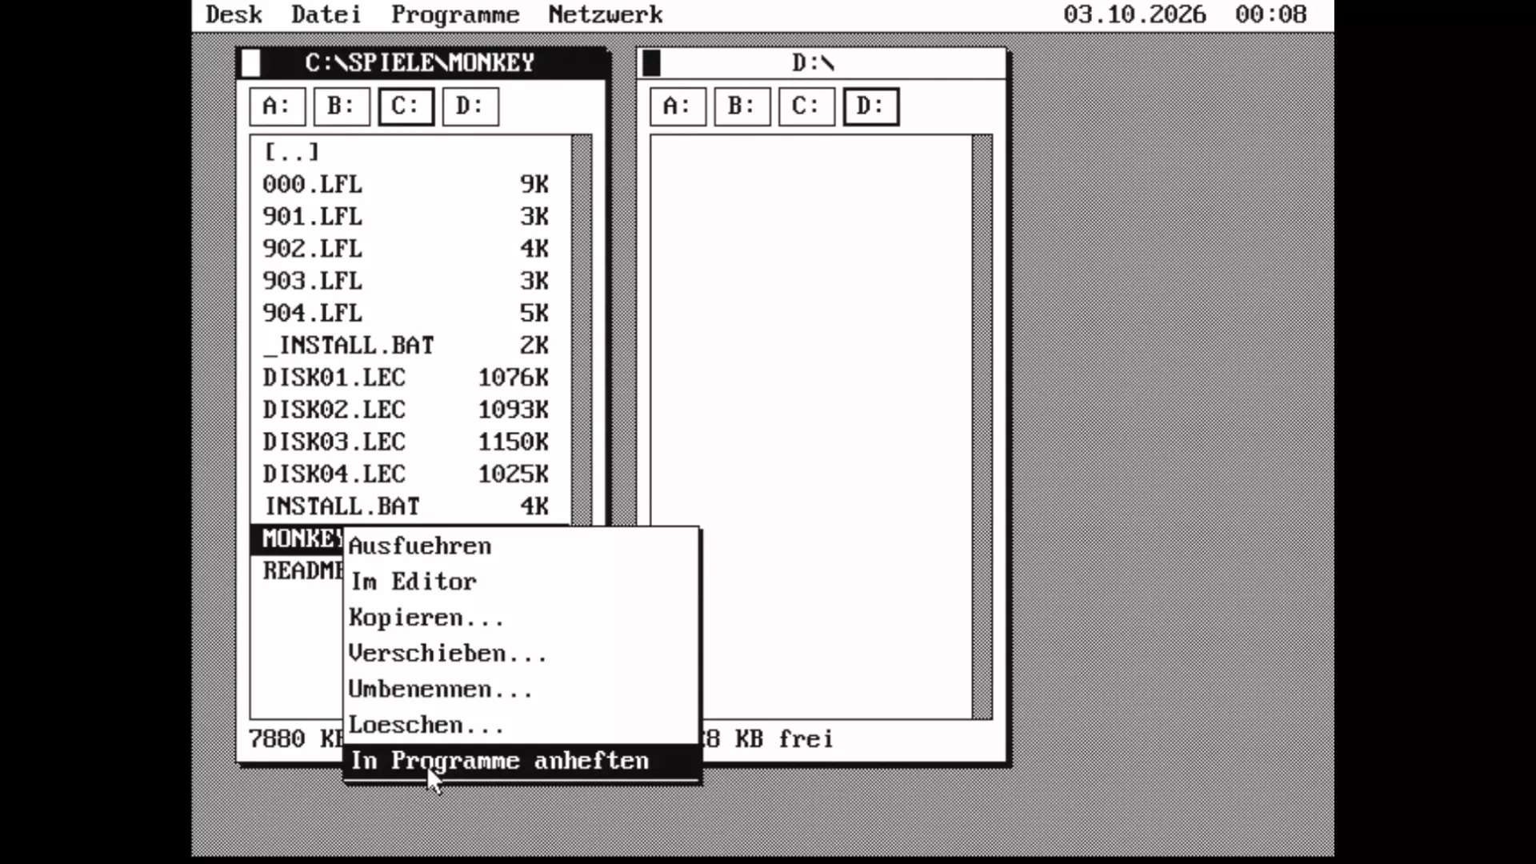1536x864 pixels.
Task: Select file DISK03.LEC
Action: (x=410, y=442)
